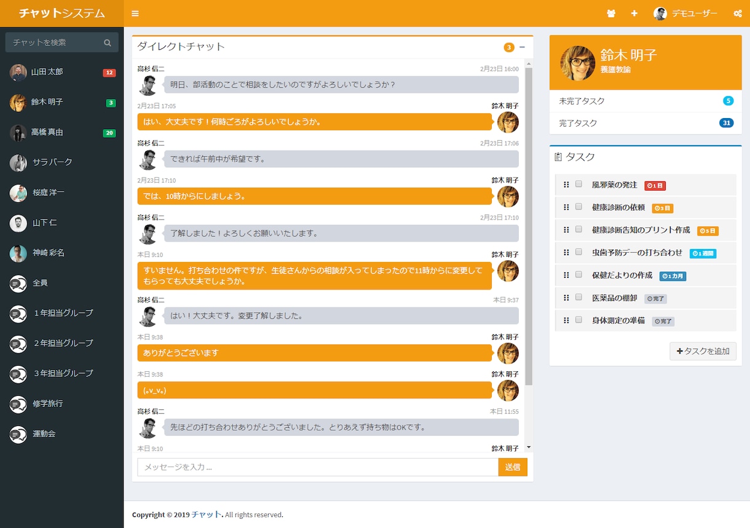750x528 pixels.
Task: Click the red unread badge 12 for 山田 太郎
Action: tap(109, 73)
